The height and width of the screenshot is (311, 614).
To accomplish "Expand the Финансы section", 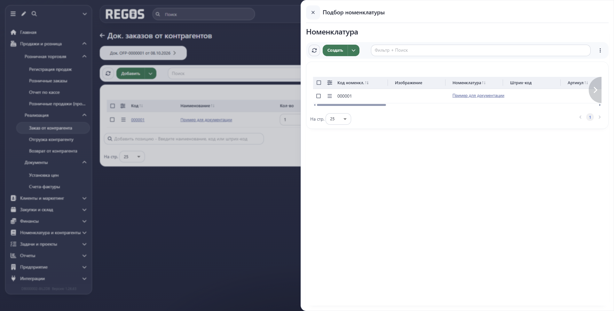I will 84,221.
